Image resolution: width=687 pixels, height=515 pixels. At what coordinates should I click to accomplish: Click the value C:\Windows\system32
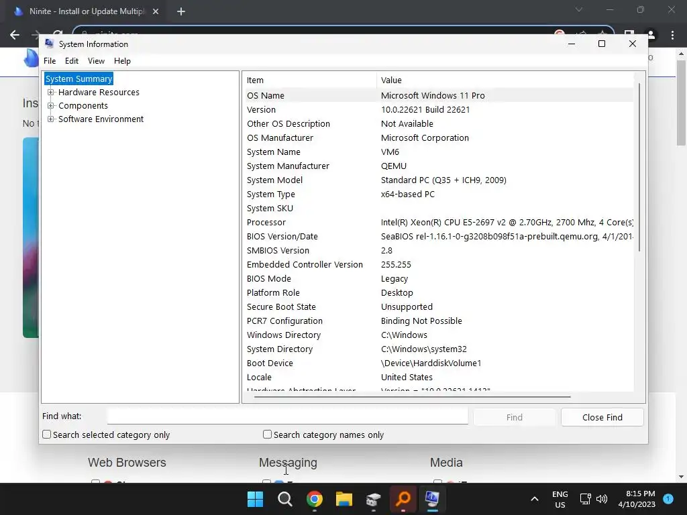coord(424,349)
